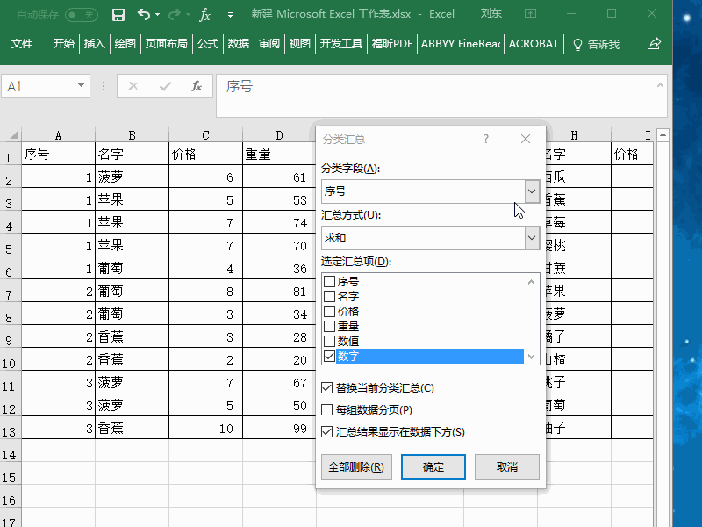Uncheck 替换当前分类汇总 option
This screenshot has width=702, height=527.
[x=329, y=386]
